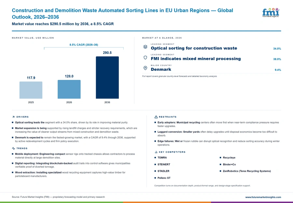Click the arrow icon next to Drivers
The height and width of the screenshot is (203, 293).
[13, 117]
